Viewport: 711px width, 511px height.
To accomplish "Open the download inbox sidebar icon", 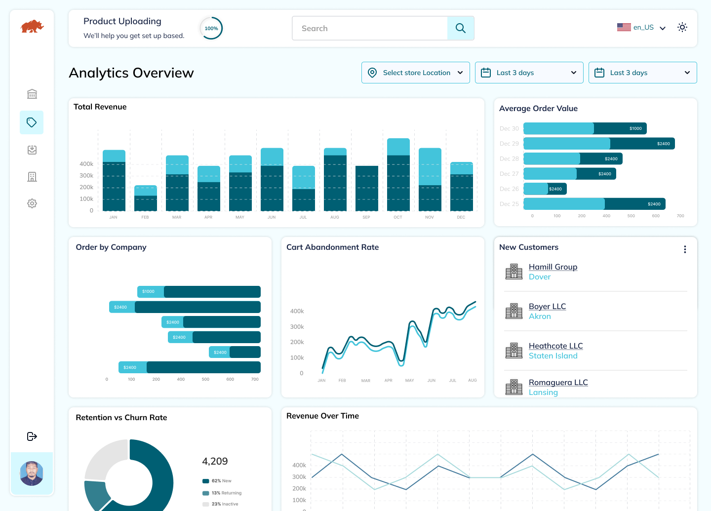I will 32,150.
